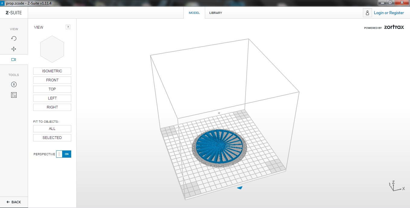Select the pan/move view tool

pyautogui.click(x=14, y=49)
